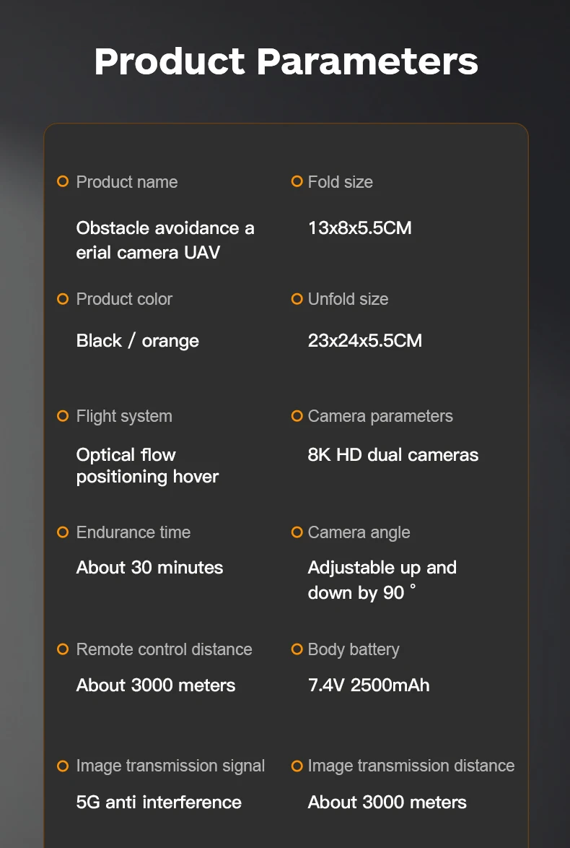Image resolution: width=570 pixels, height=848 pixels.
Task: Click the orange bullet beside Camera parameters
Action: coord(297,416)
